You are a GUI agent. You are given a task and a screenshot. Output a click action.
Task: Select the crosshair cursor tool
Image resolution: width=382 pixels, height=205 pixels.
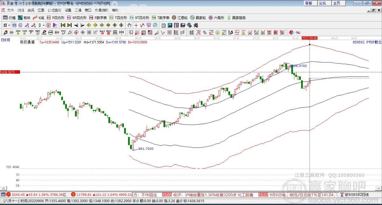click(x=136, y=25)
